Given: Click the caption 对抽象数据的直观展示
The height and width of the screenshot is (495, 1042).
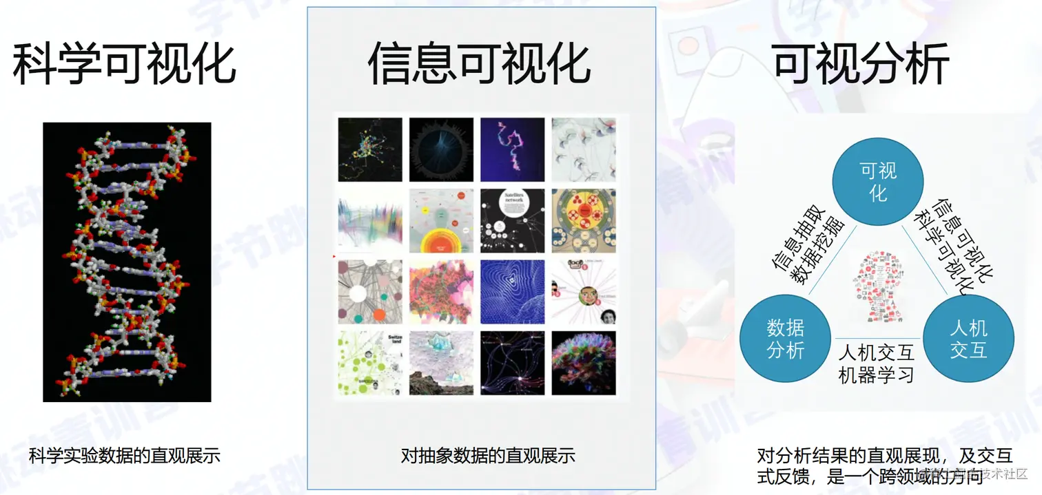Looking at the screenshot, I should [488, 456].
